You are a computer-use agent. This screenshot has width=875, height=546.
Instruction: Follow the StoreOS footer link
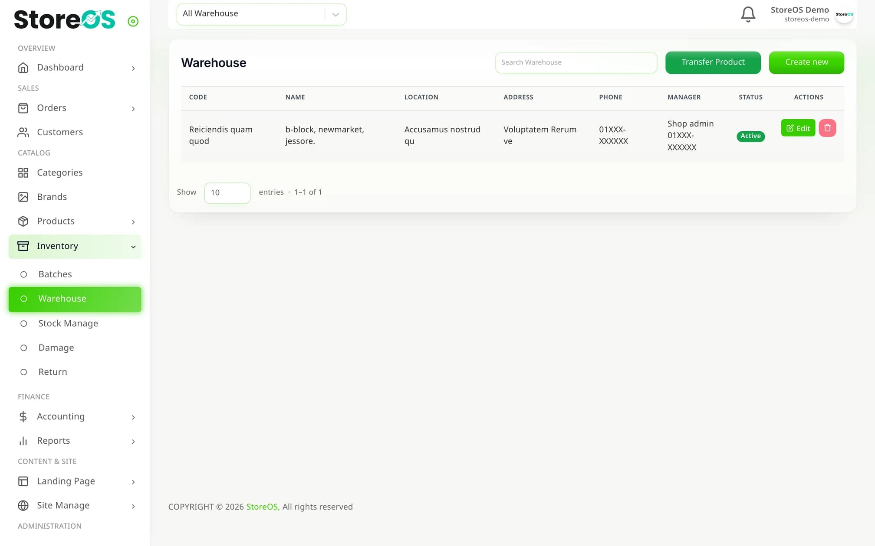[263, 507]
